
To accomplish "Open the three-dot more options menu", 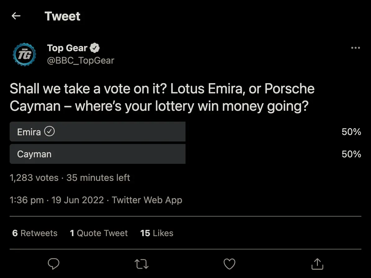I will [x=355, y=48].
